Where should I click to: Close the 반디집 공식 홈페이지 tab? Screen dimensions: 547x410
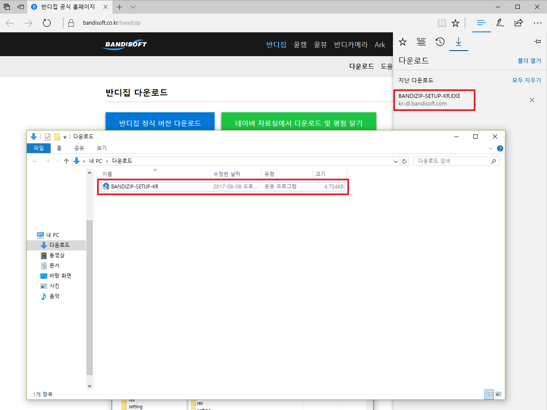pyautogui.click(x=106, y=7)
